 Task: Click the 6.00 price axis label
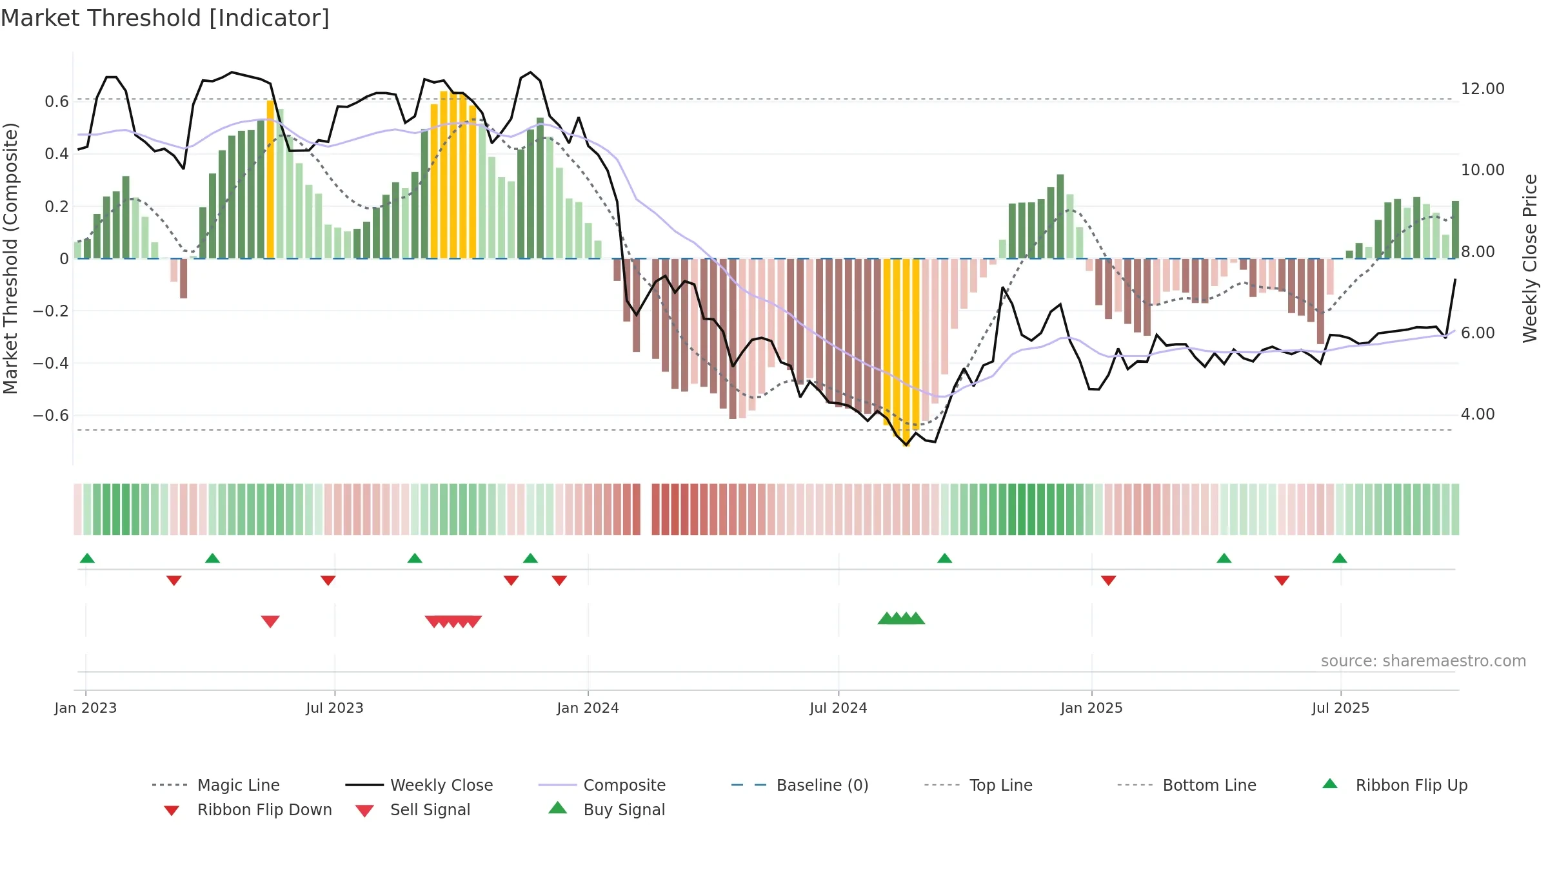click(1478, 333)
